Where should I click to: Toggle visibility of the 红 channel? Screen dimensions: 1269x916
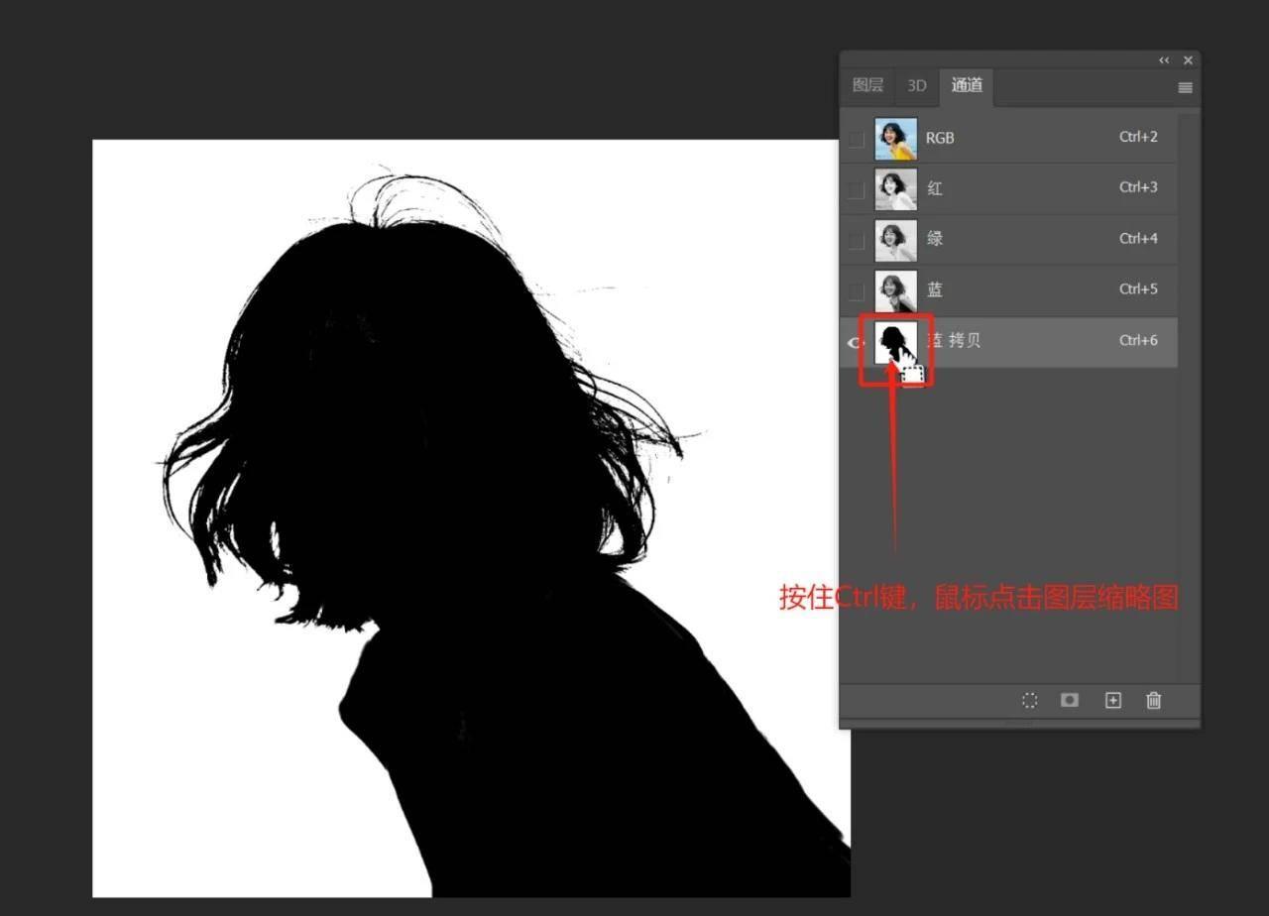pyautogui.click(x=856, y=189)
